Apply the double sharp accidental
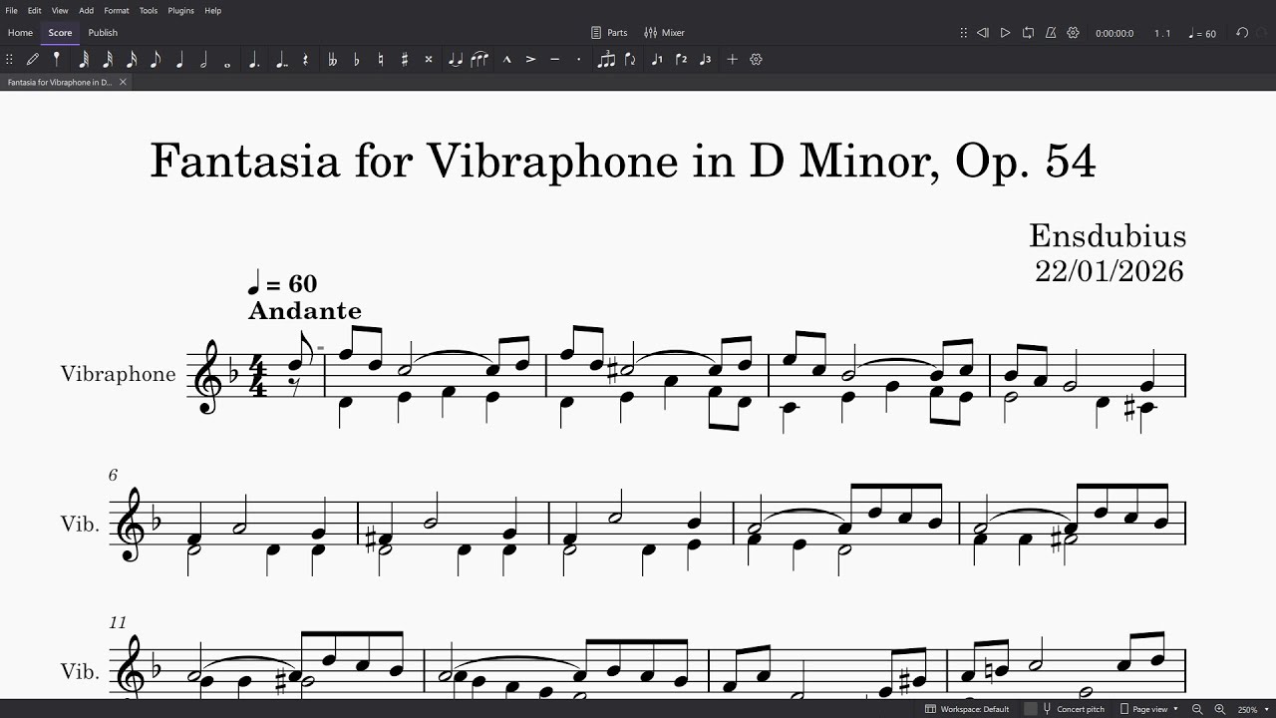 [x=429, y=60]
